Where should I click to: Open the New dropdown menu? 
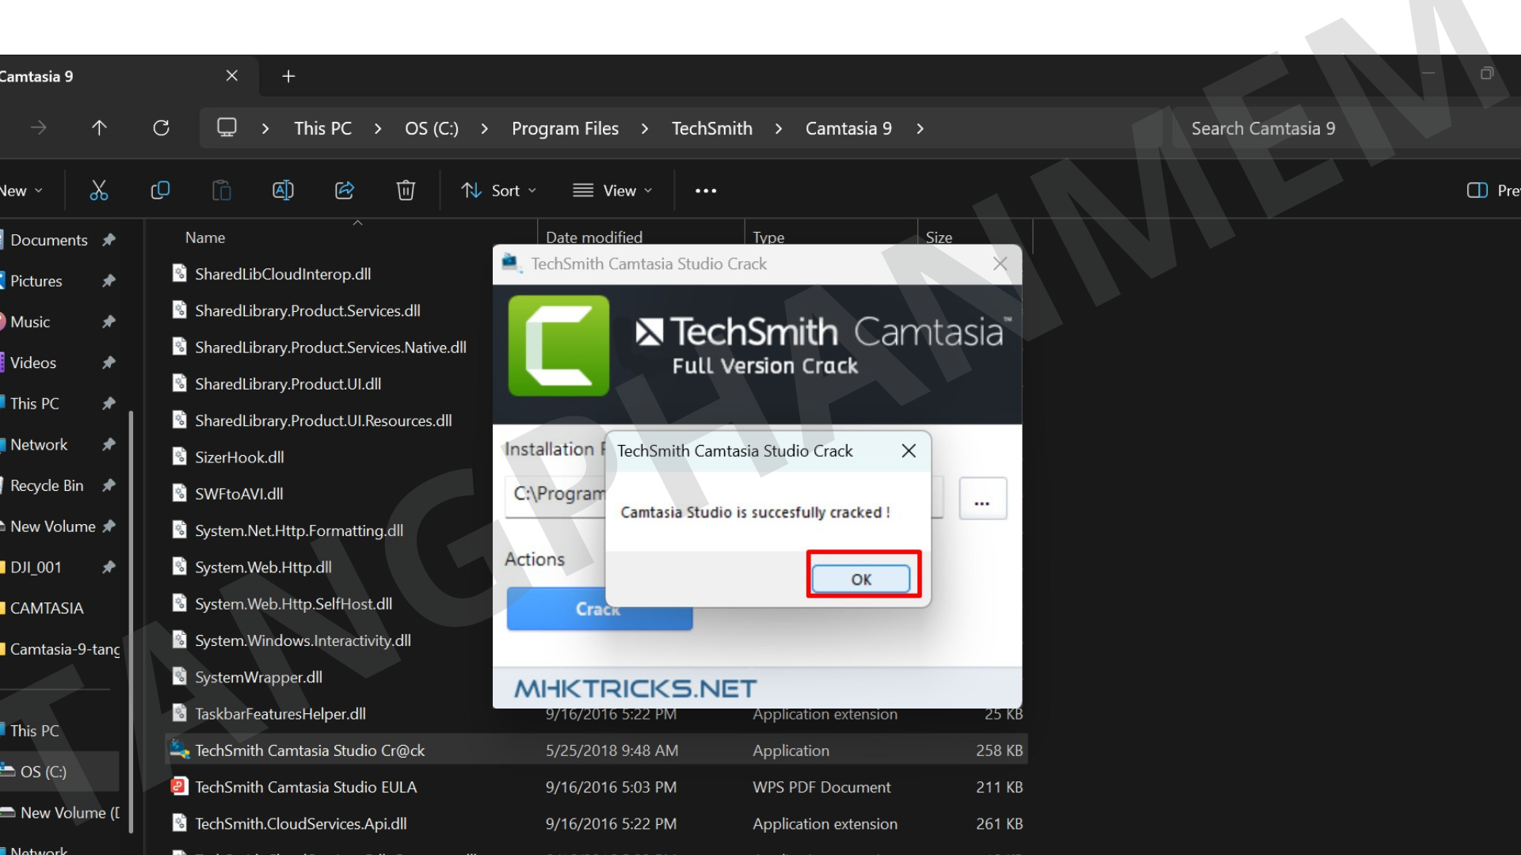tap(21, 190)
